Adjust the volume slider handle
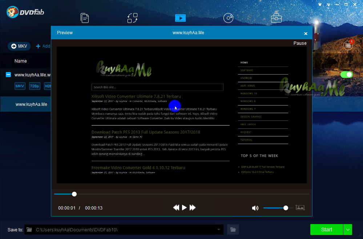The image size is (363, 239). [x=286, y=208]
